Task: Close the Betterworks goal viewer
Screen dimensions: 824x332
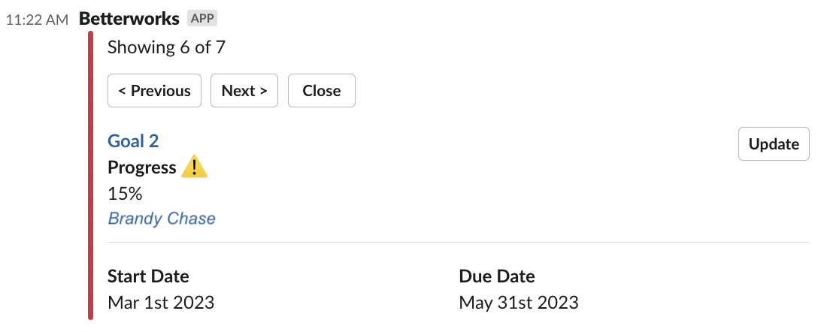Action: tap(322, 90)
